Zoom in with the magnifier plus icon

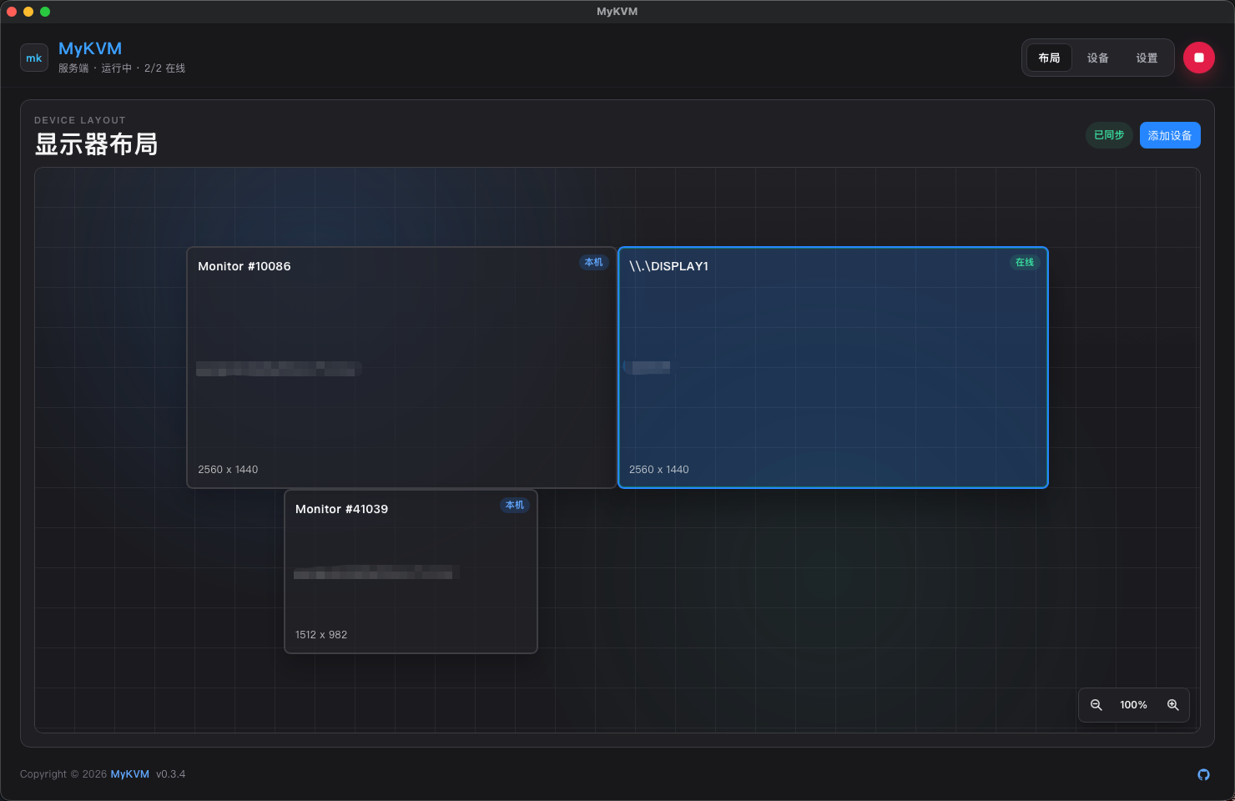[1172, 705]
